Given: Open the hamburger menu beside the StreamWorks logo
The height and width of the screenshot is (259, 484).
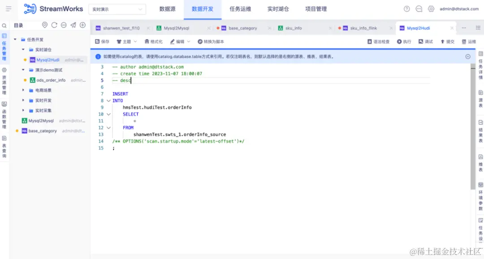Looking at the screenshot, I should pyautogui.click(x=9, y=9).
